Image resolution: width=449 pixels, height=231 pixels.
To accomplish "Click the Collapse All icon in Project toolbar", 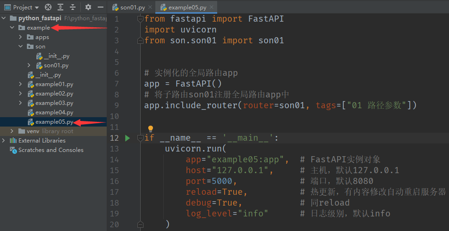I will pos(72,8).
